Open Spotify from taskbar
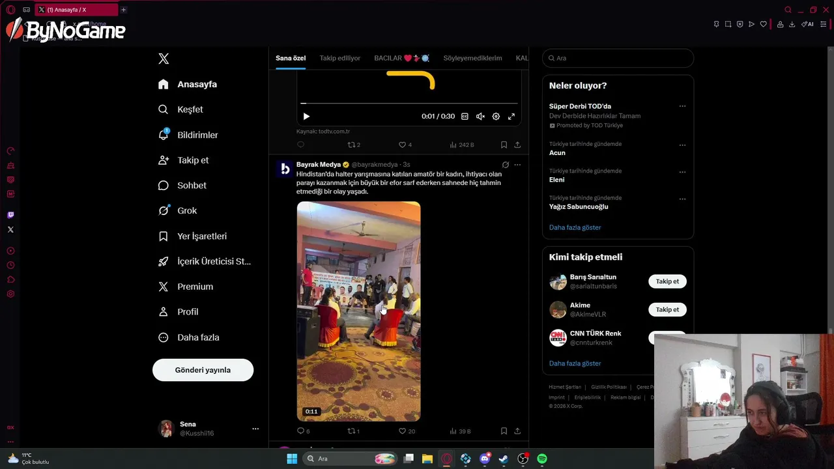Screen dimensions: 834x469 click(x=542, y=459)
